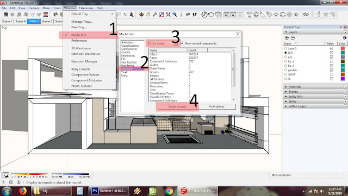Open the Extensions menu
348x196 pixels.
pos(86,8)
